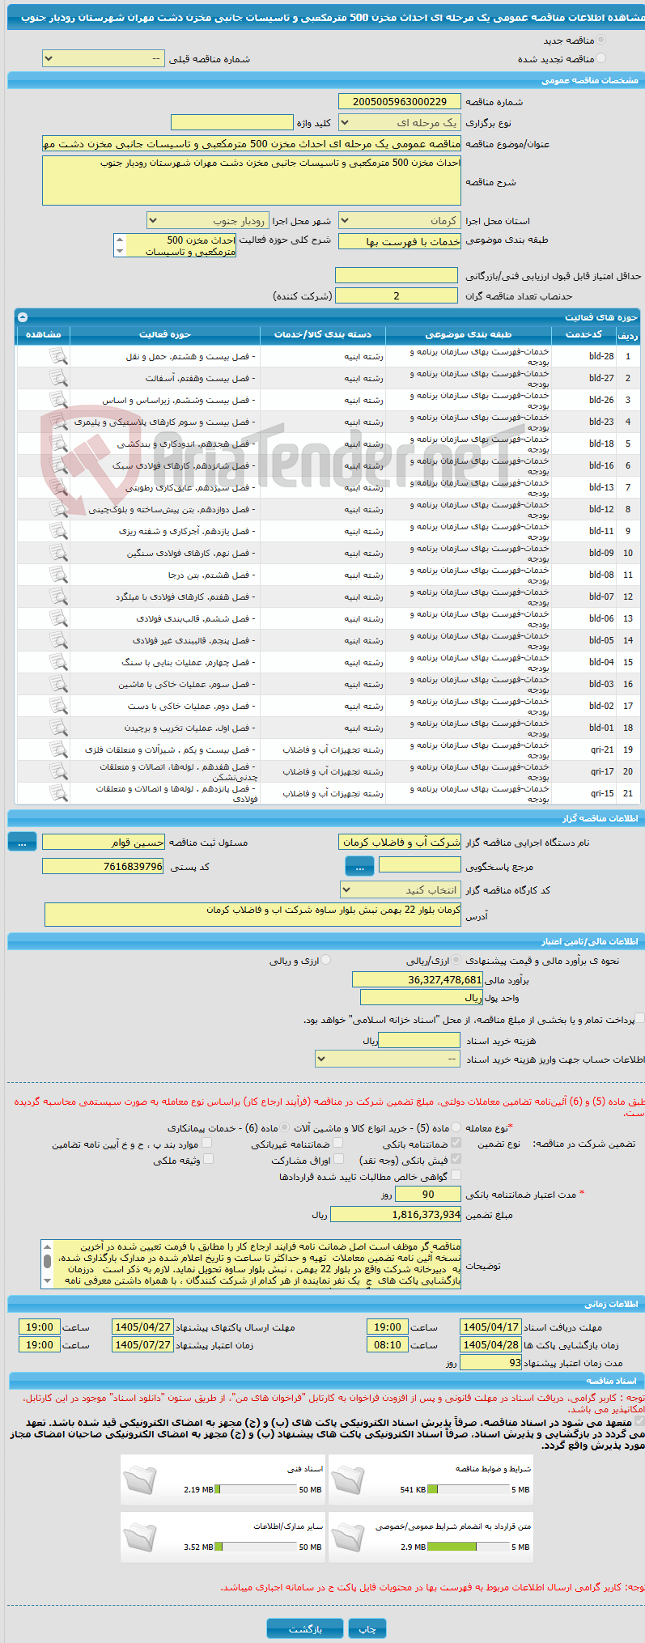Step up in شرح کلی حوزه فعالیت box
The width and height of the screenshot is (645, 1643).
pos(120,240)
